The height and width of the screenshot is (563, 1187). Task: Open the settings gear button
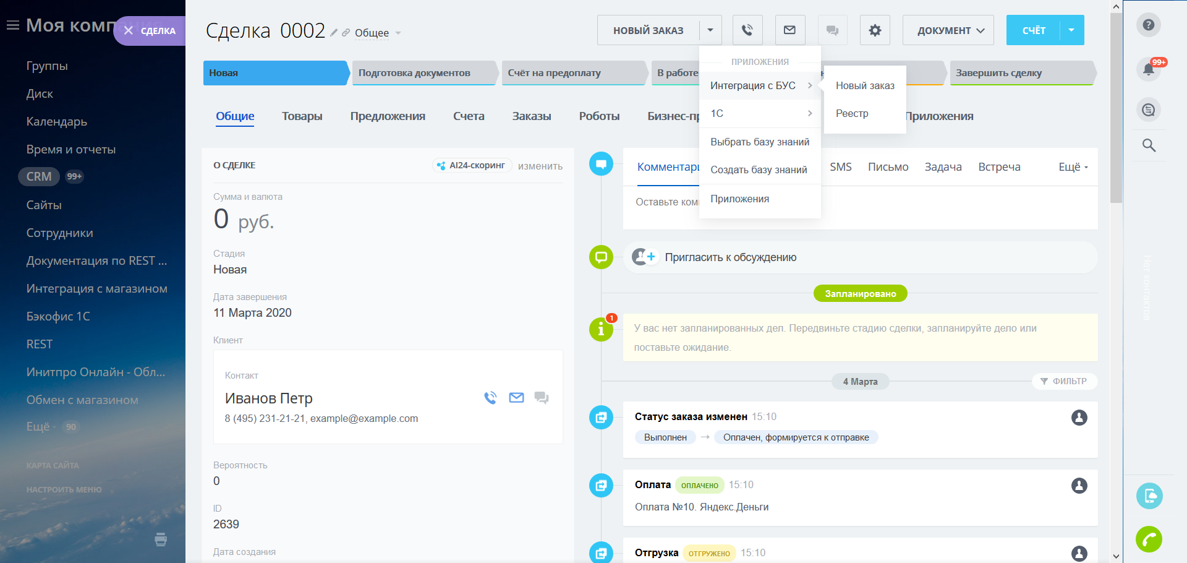(x=874, y=30)
